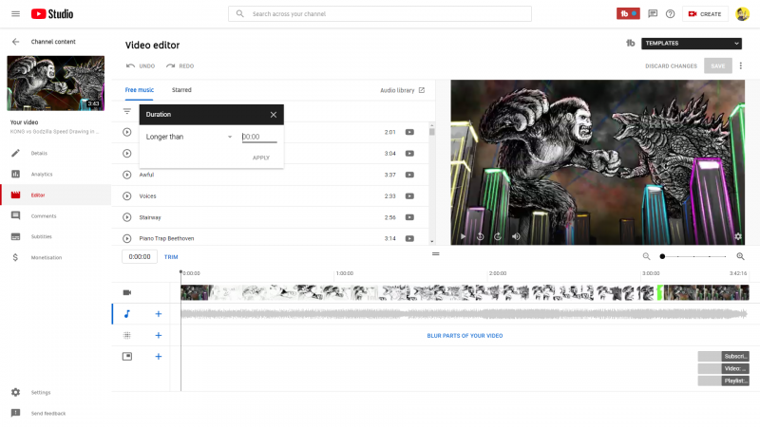Viewport: 760px width, 427px height.
Task: Expand the Templates dropdown
Action: (x=691, y=43)
